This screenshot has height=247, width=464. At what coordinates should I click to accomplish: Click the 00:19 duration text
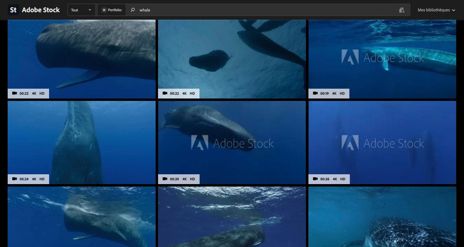point(325,93)
